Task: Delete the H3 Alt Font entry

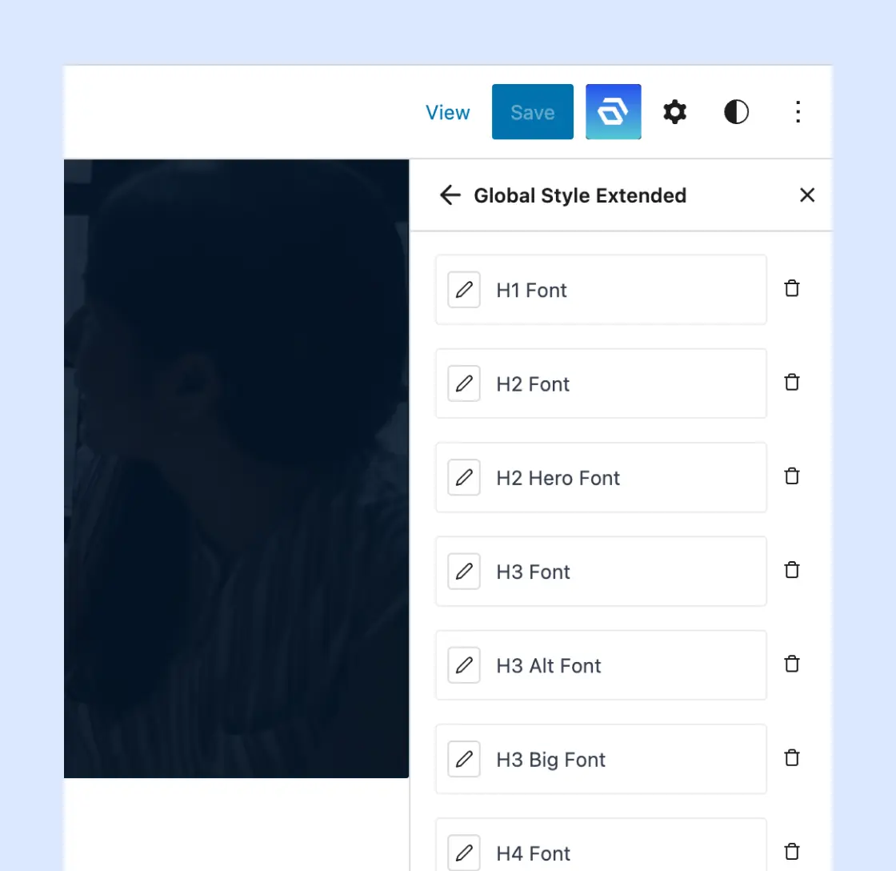Action: point(791,664)
